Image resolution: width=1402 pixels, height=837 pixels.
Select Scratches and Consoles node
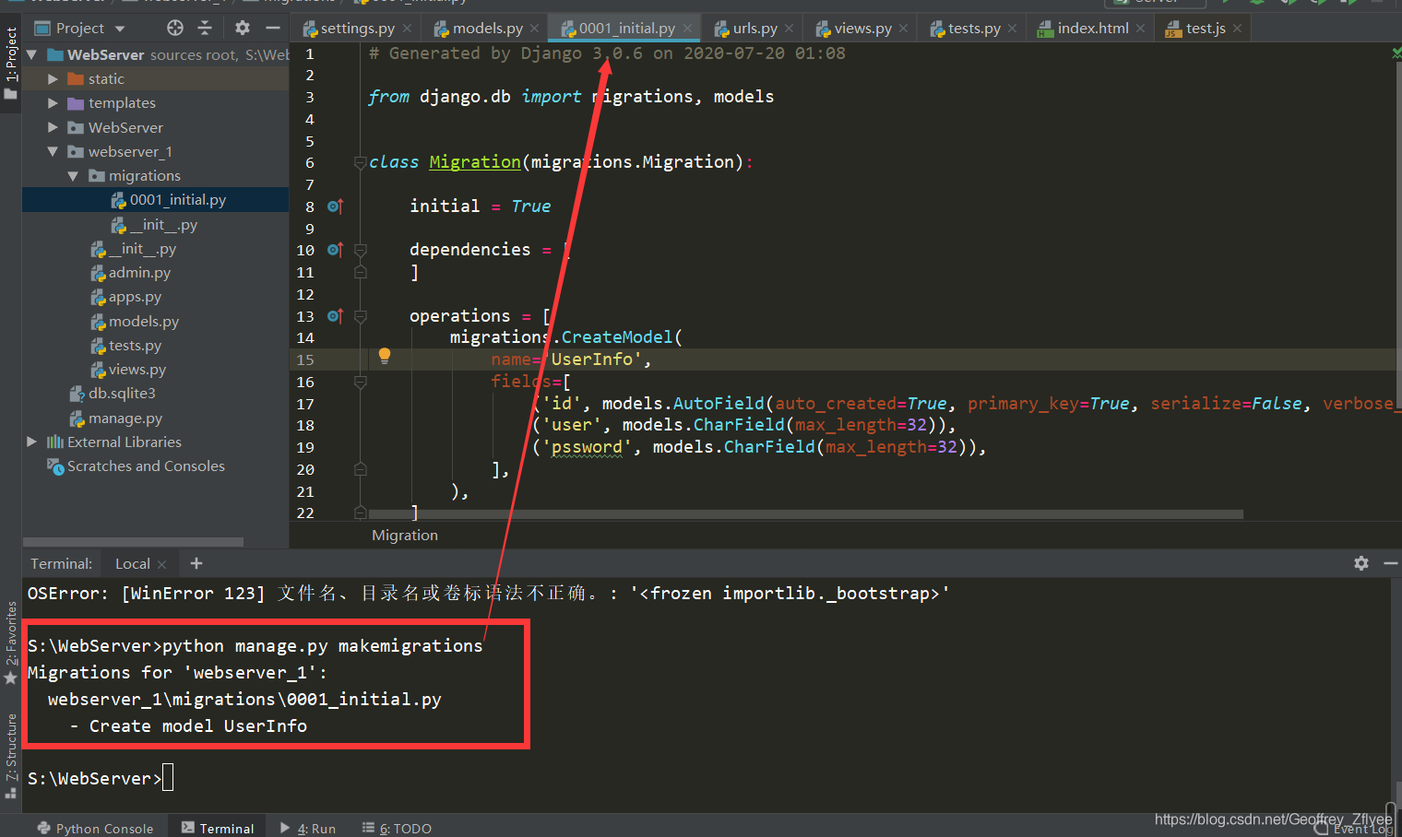click(x=137, y=466)
